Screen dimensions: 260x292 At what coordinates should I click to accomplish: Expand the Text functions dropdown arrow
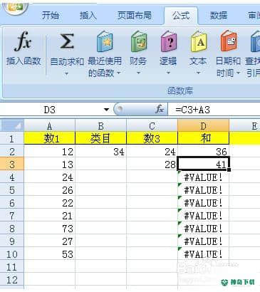[198, 73]
